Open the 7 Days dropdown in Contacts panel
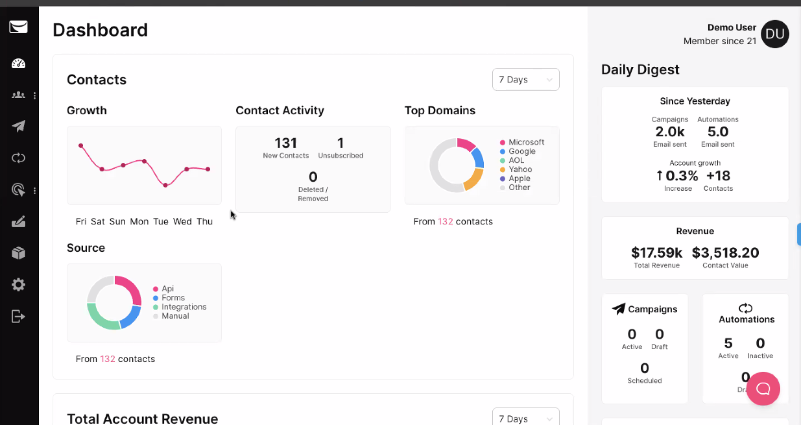The height and width of the screenshot is (425, 801). [x=525, y=79]
